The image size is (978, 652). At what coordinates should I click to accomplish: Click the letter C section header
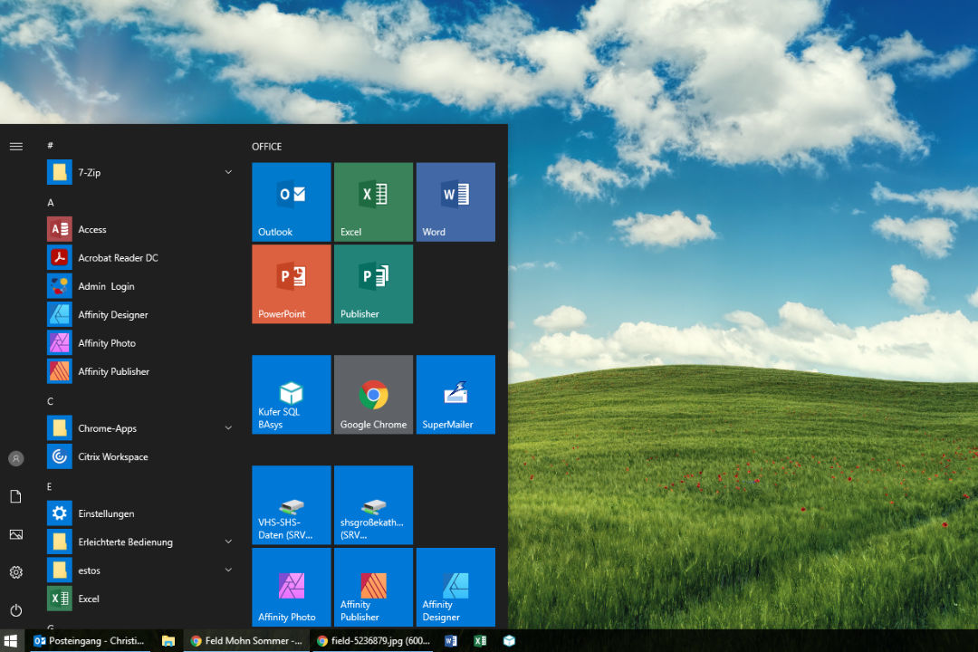(x=51, y=401)
